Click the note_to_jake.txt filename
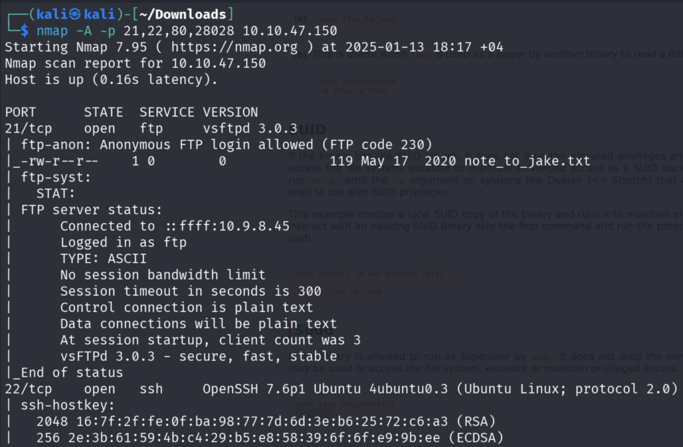Screen dimensions: 683x447 click(537, 161)
